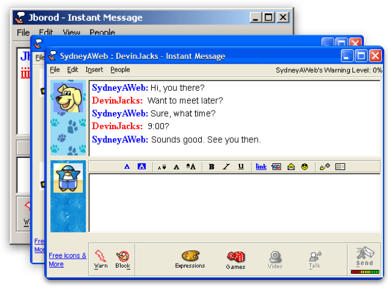This screenshot has height=287, width=389.
Task: Click the normal font size 'A' icon
Action: 176,167
